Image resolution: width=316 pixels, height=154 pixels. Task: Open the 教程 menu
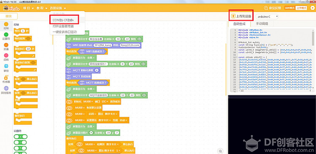pyautogui.click(x=42, y=8)
